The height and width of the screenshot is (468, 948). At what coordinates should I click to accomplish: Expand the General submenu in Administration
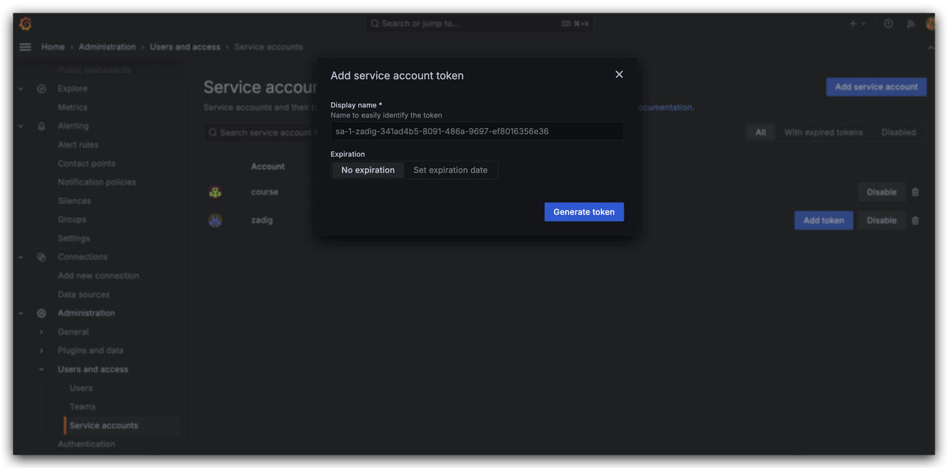(x=41, y=332)
